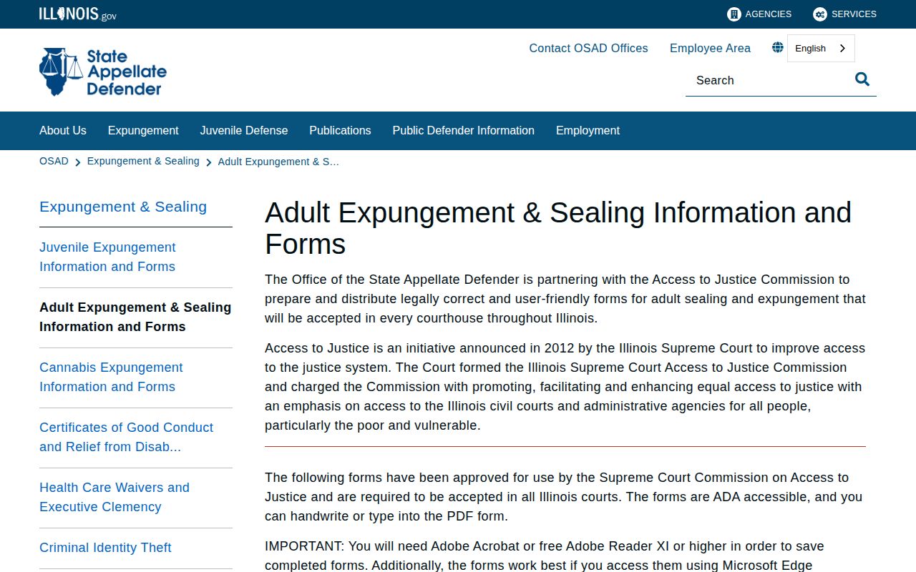Click the OSAD breadcrumb link

click(x=54, y=161)
